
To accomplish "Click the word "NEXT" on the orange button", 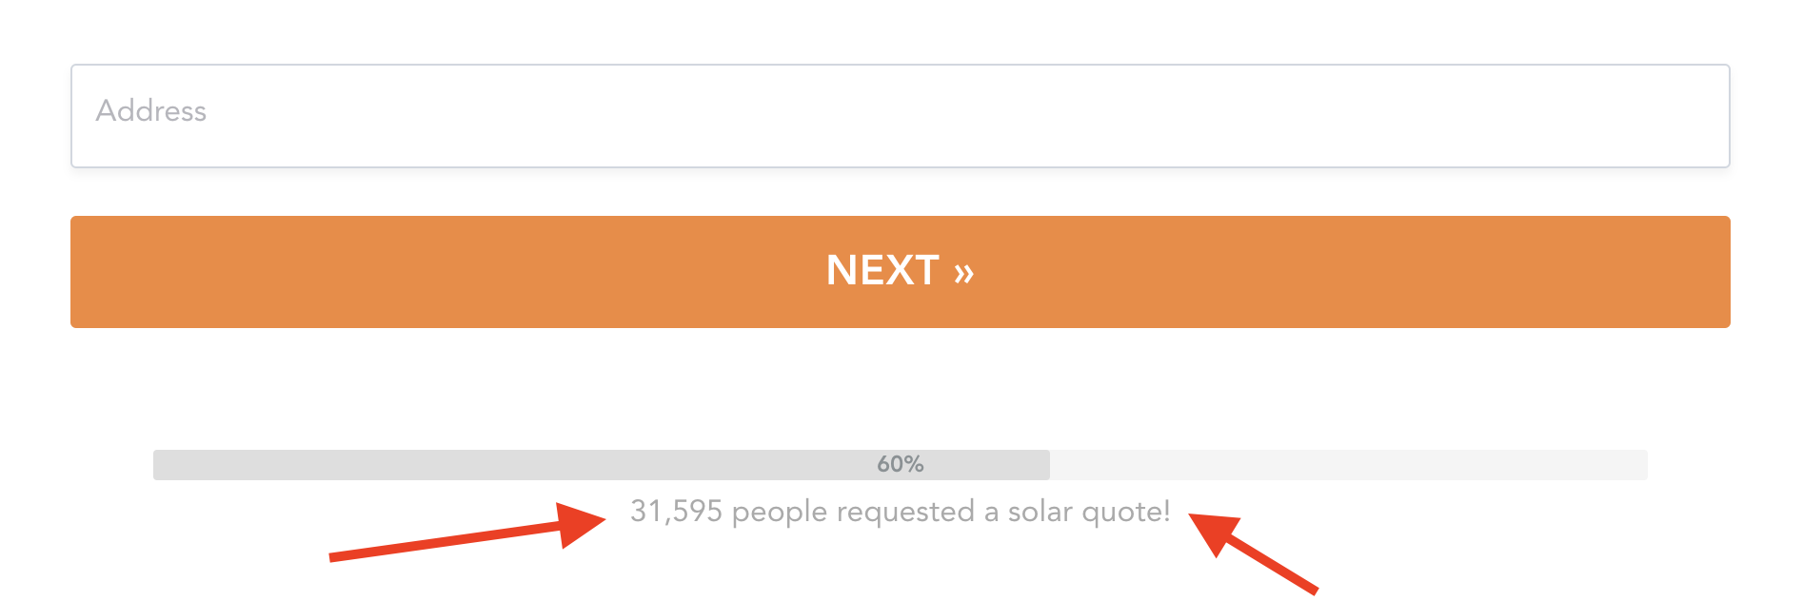I will click(882, 271).
